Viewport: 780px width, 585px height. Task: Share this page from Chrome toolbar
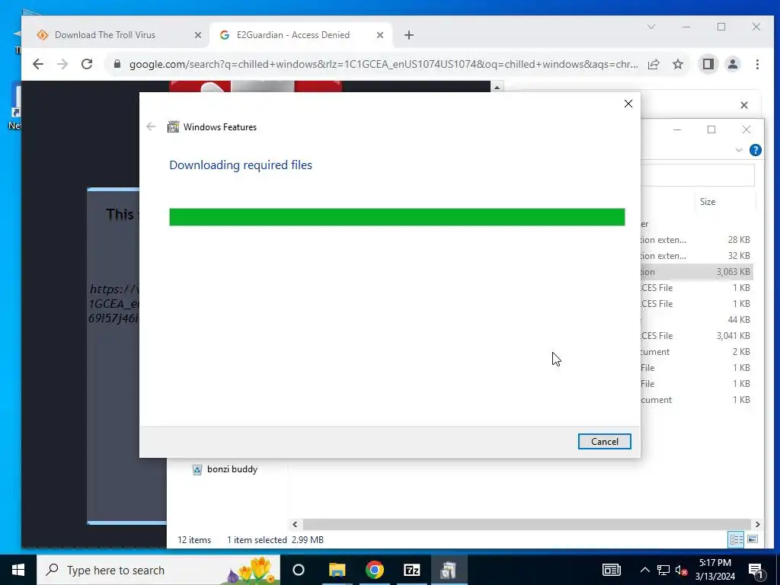(x=654, y=64)
